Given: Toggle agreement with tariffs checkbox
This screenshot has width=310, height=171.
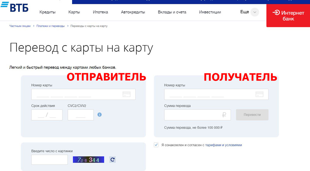Looking at the screenshot, I should (x=156, y=145).
